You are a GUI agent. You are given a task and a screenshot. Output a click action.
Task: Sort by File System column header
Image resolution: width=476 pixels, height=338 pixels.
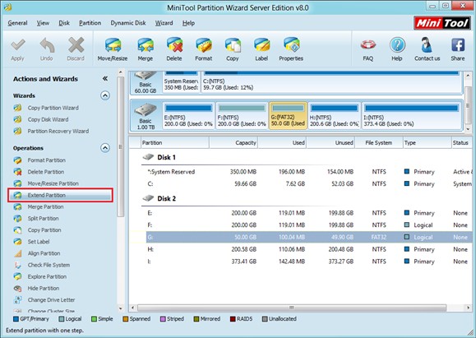point(378,143)
